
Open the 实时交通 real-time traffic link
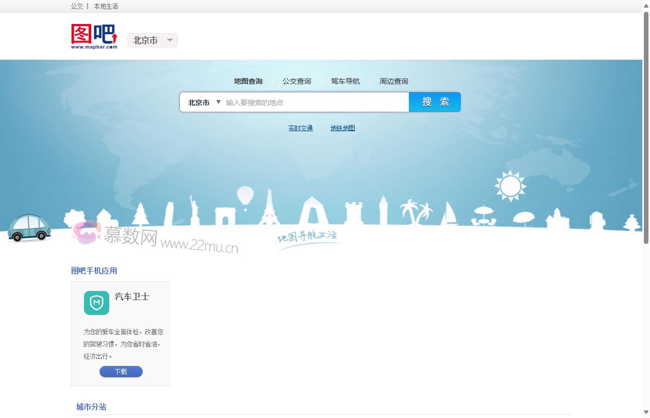coord(300,128)
